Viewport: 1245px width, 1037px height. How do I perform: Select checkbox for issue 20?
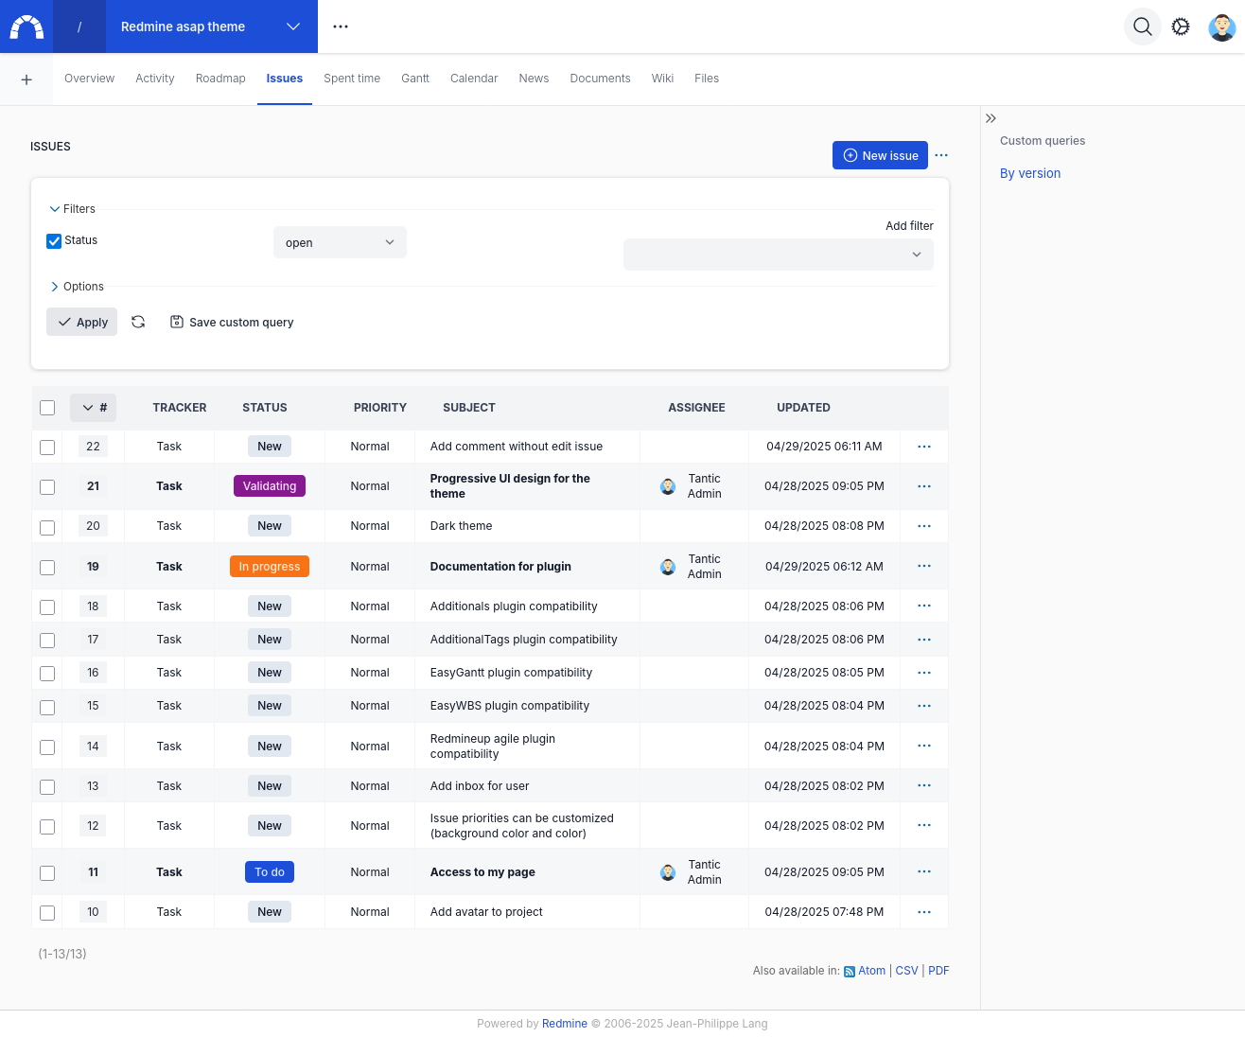coord(47,528)
